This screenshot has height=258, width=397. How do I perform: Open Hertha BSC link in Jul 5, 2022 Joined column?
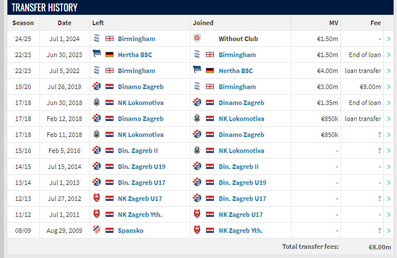point(236,71)
